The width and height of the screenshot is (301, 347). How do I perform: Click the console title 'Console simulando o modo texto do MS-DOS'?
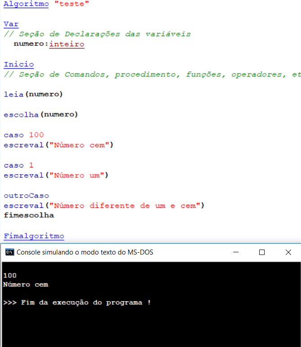[85, 252]
